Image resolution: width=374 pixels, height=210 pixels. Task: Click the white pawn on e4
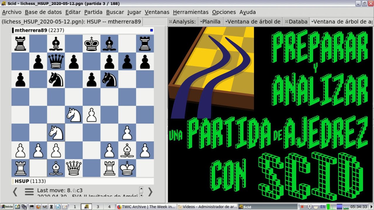(91, 115)
